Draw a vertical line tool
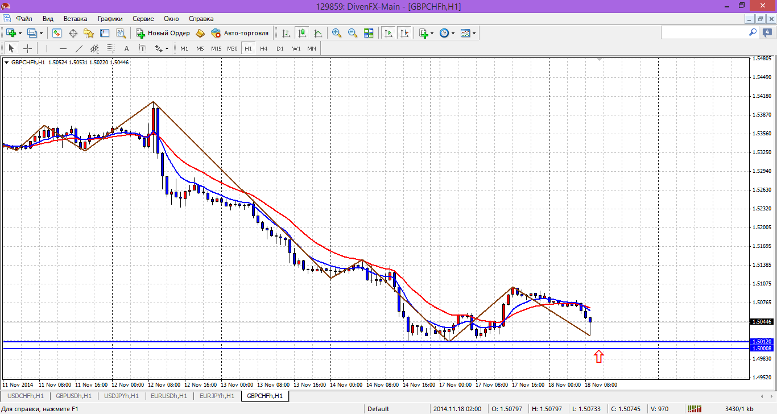 (47, 48)
